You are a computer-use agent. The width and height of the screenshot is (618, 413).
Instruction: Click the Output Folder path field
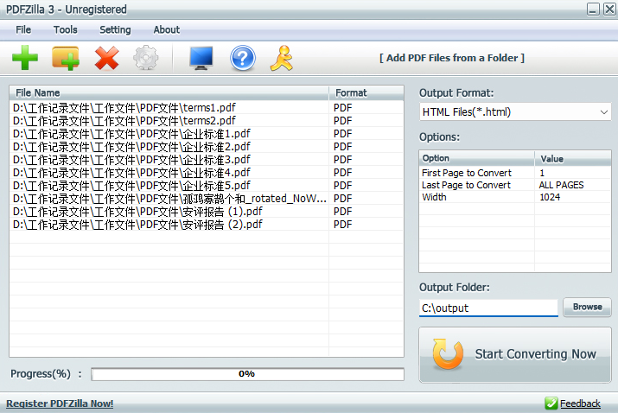[x=488, y=308]
